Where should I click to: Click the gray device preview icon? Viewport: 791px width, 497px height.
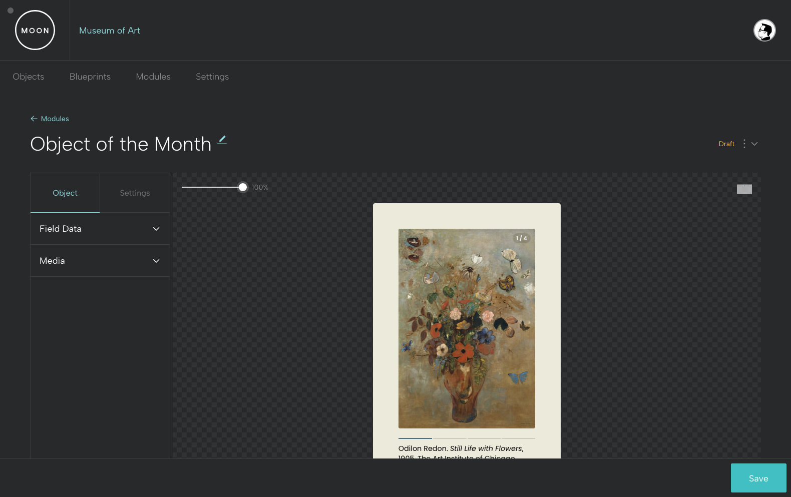[x=744, y=189]
